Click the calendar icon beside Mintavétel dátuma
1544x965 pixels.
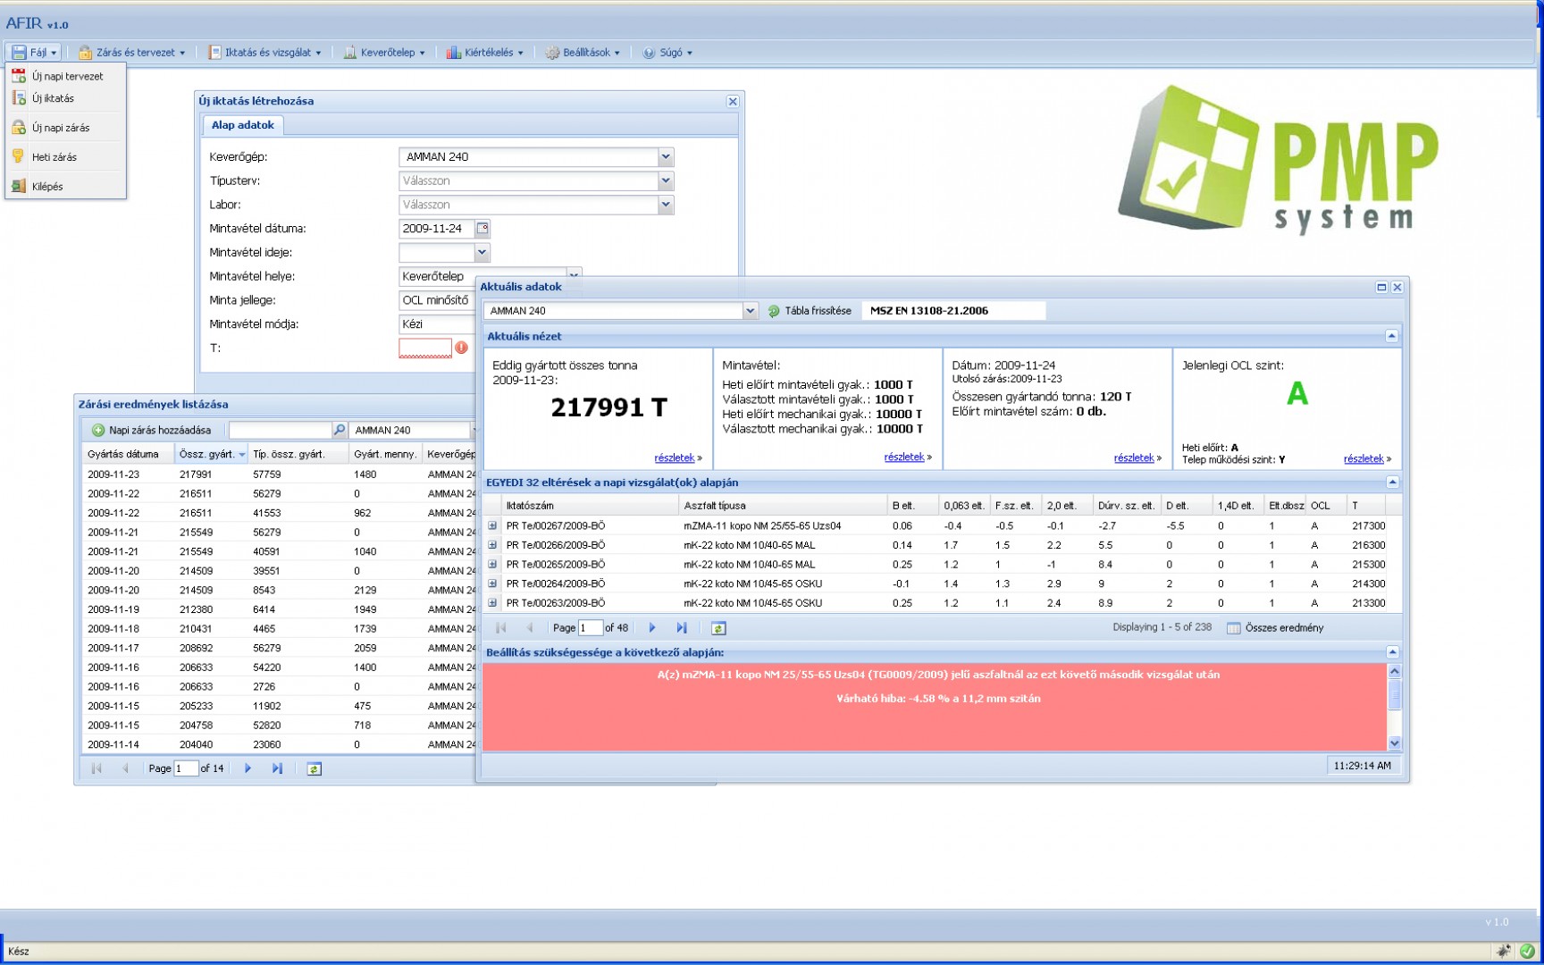coord(482,229)
